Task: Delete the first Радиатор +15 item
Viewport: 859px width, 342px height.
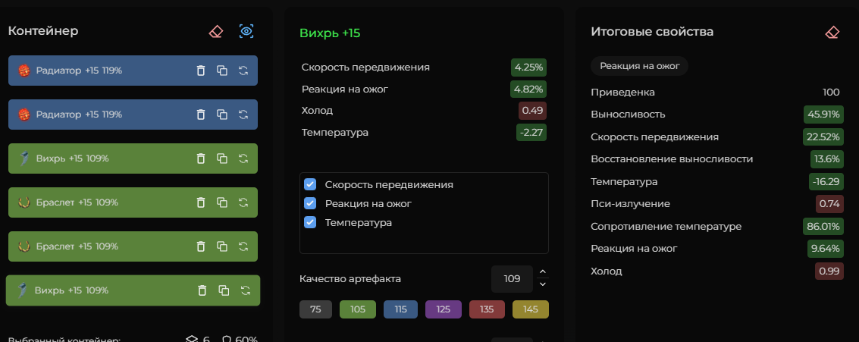Action: 201,71
